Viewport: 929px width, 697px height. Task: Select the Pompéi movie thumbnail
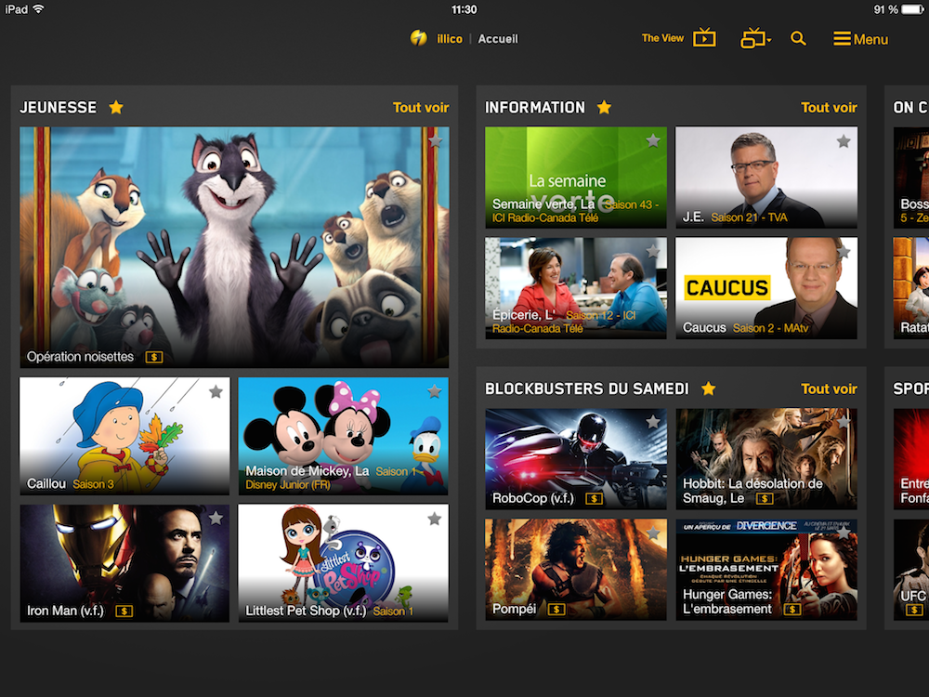(575, 569)
